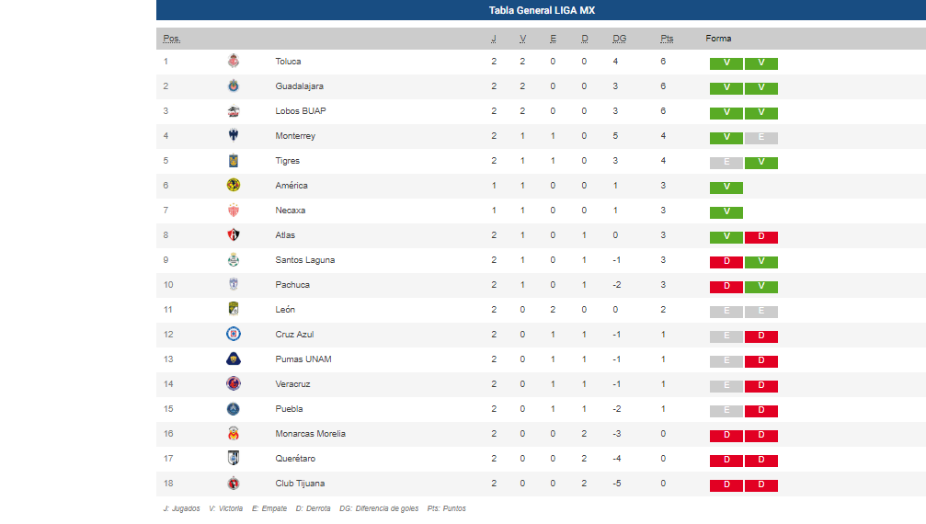Click the Tigres team badge
This screenshot has width=926, height=524.
tap(234, 161)
